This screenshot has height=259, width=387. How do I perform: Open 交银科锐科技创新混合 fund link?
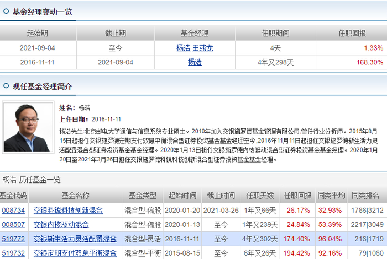coord(68,211)
